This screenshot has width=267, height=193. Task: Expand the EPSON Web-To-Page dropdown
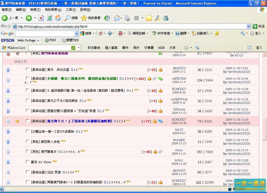point(38,40)
